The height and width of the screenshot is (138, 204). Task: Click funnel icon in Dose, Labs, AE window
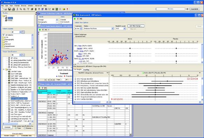42,88
